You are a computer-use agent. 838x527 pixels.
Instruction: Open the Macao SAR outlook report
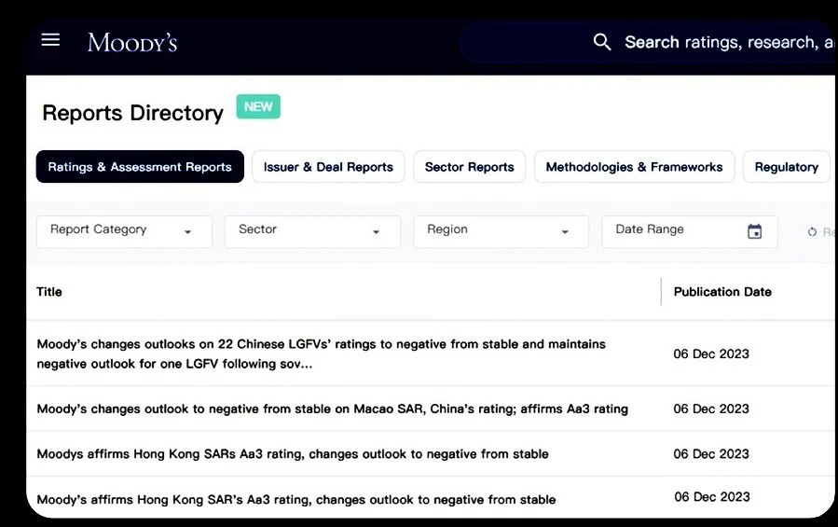(332, 409)
